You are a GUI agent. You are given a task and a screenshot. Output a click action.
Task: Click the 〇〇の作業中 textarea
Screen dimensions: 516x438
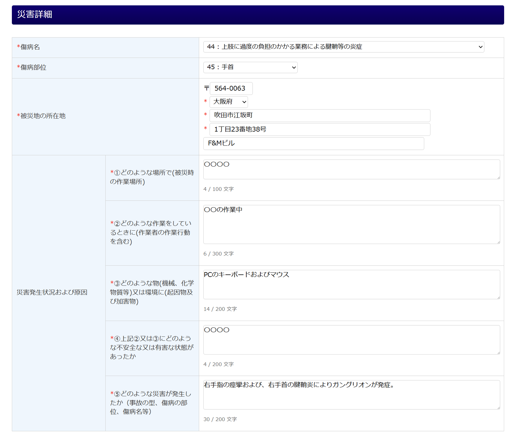coord(351,224)
